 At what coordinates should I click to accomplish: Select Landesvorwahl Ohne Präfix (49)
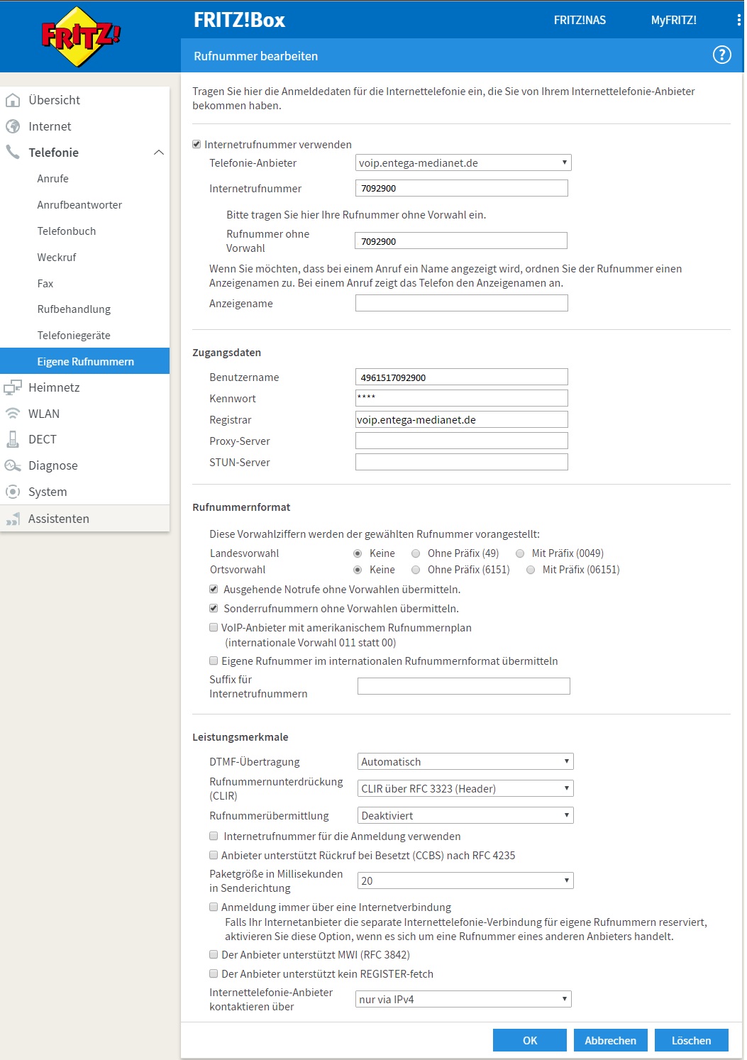click(416, 553)
